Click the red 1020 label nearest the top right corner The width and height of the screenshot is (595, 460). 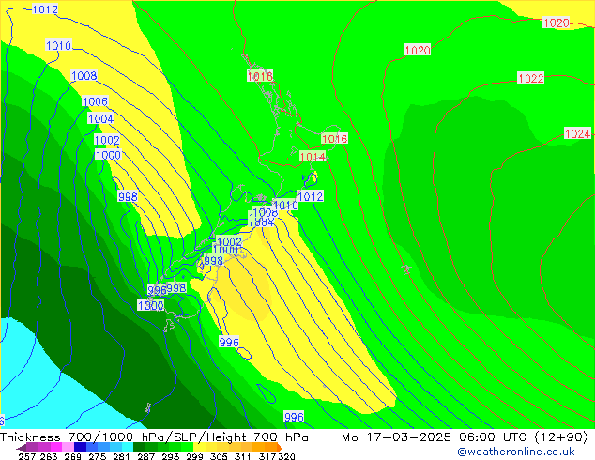(x=556, y=23)
